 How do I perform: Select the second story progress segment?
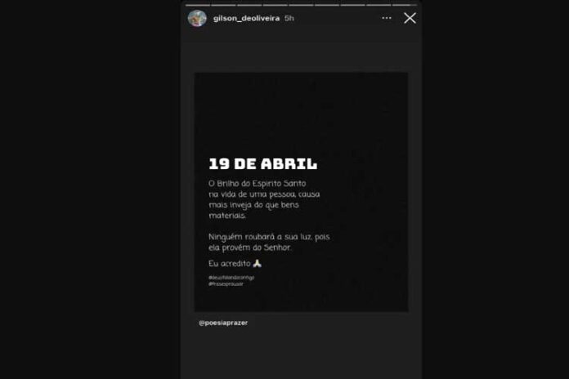click(x=223, y=5)
